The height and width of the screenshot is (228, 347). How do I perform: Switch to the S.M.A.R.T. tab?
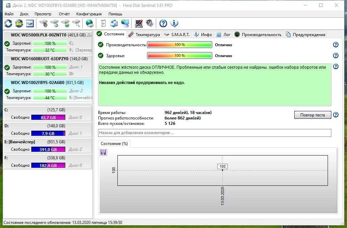click(x=177, y=34)
